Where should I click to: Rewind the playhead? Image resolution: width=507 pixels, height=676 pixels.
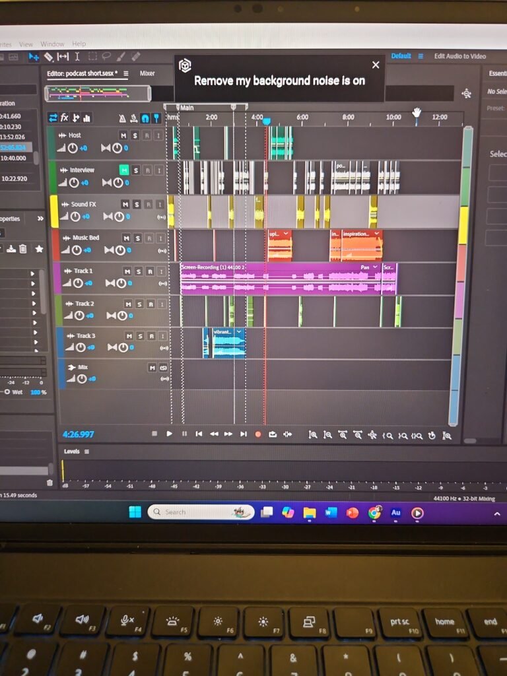click(214, 434)
